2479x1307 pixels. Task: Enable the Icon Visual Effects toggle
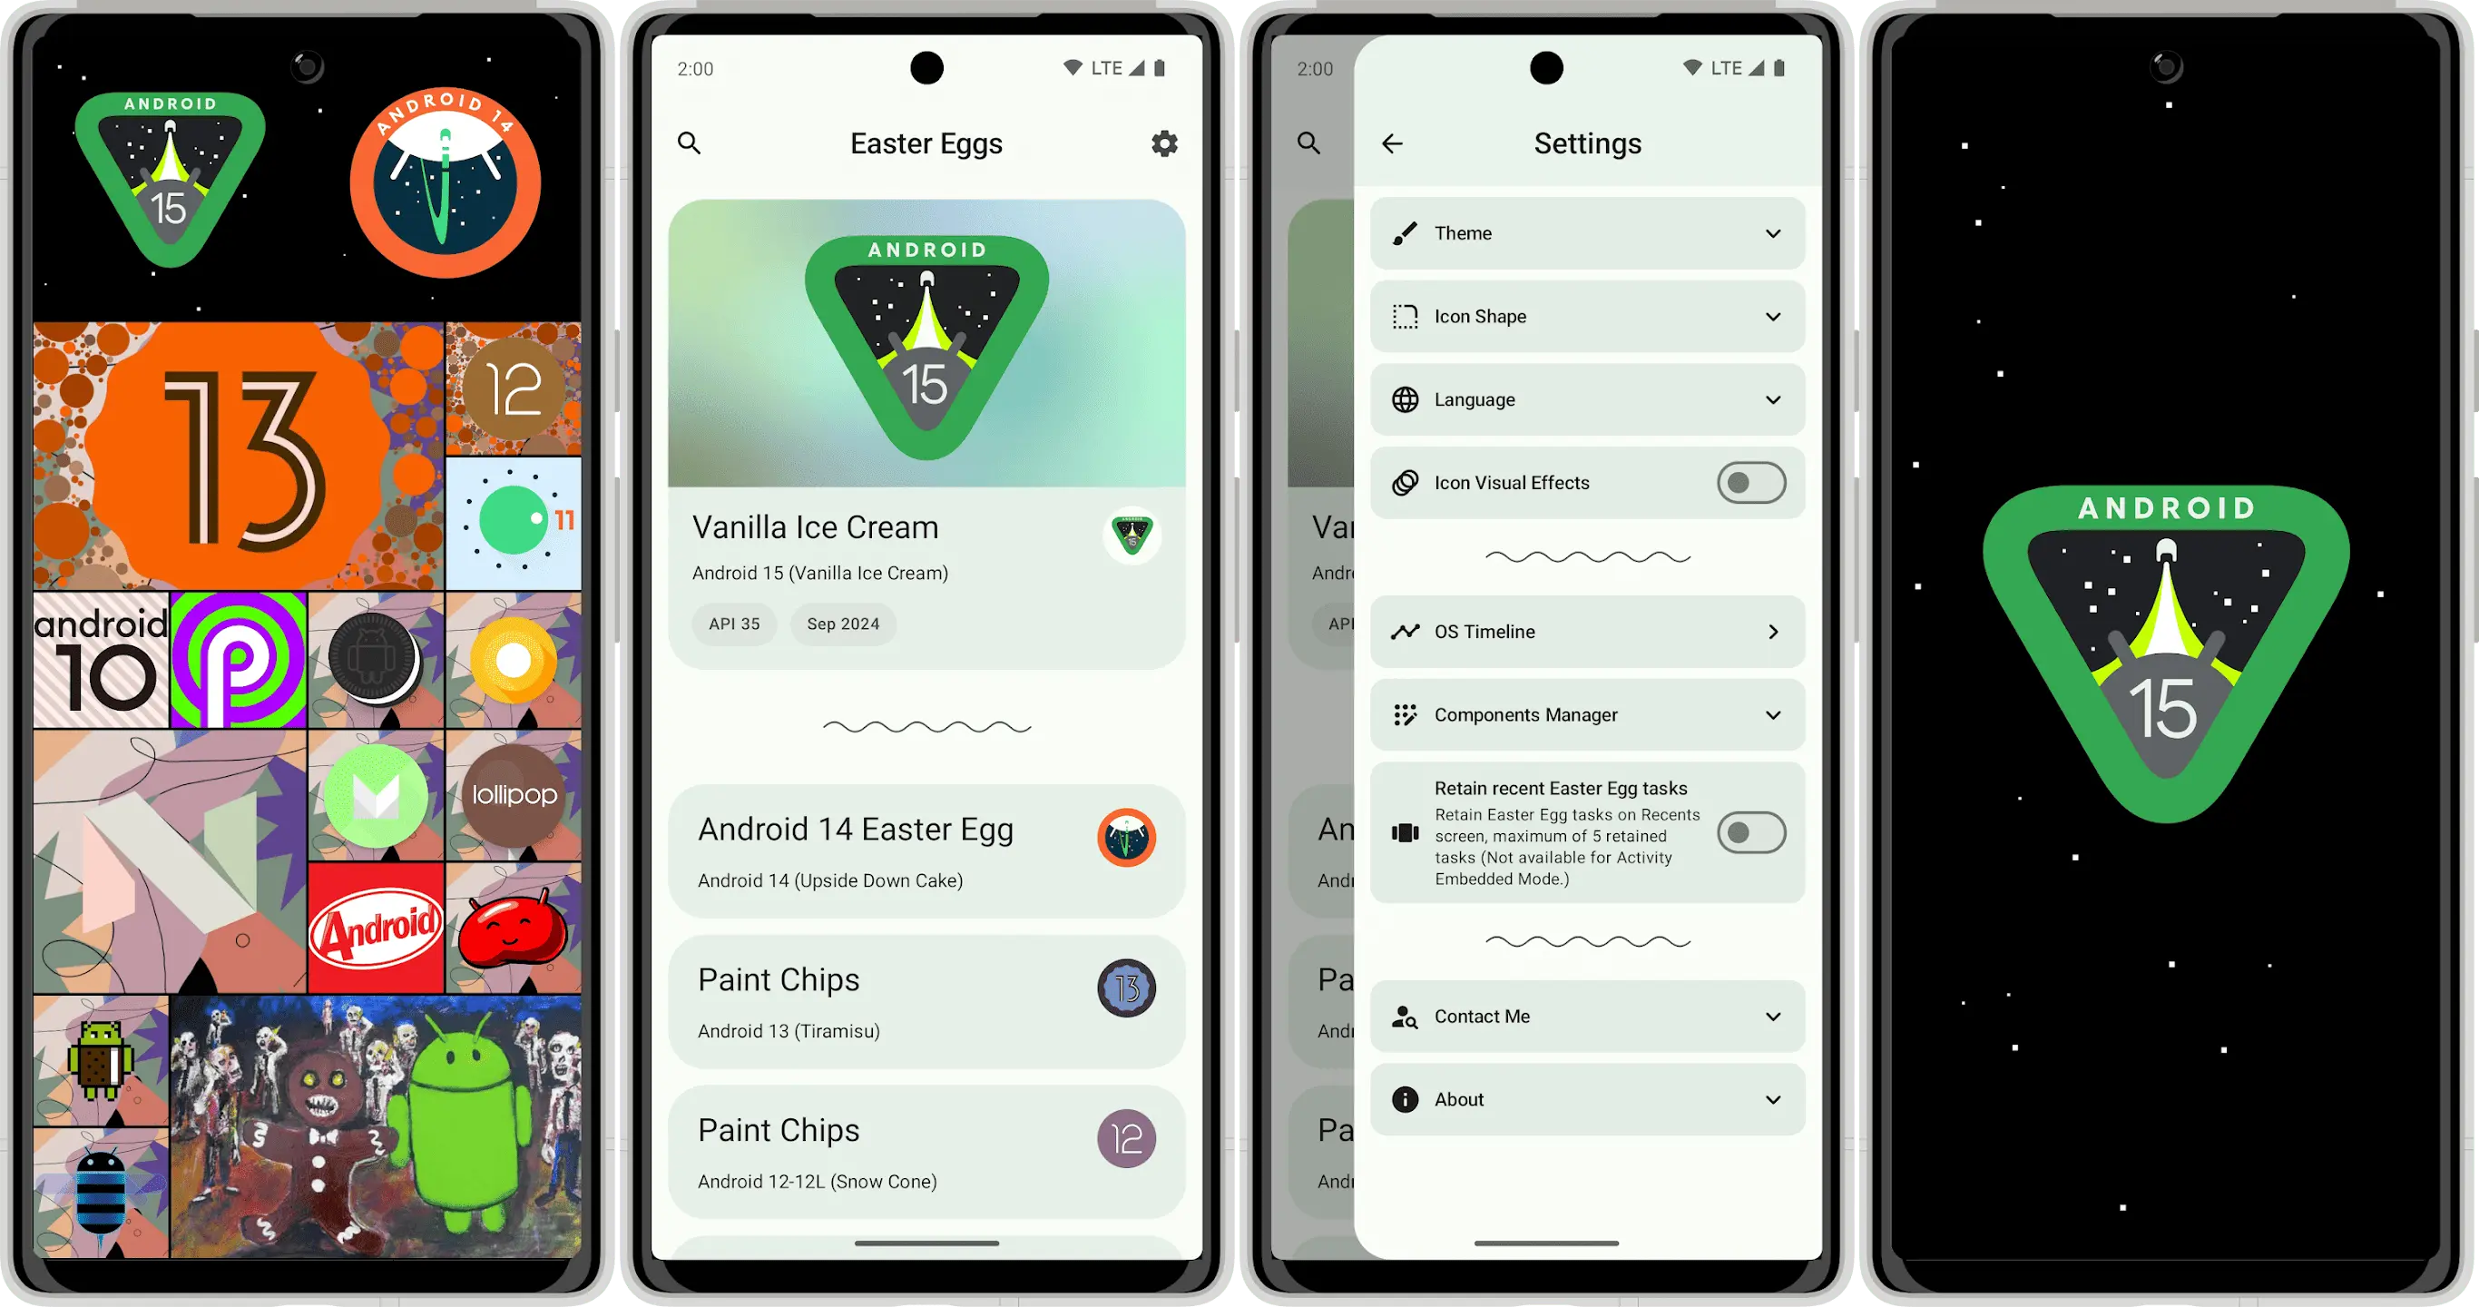coord(1751,482)
